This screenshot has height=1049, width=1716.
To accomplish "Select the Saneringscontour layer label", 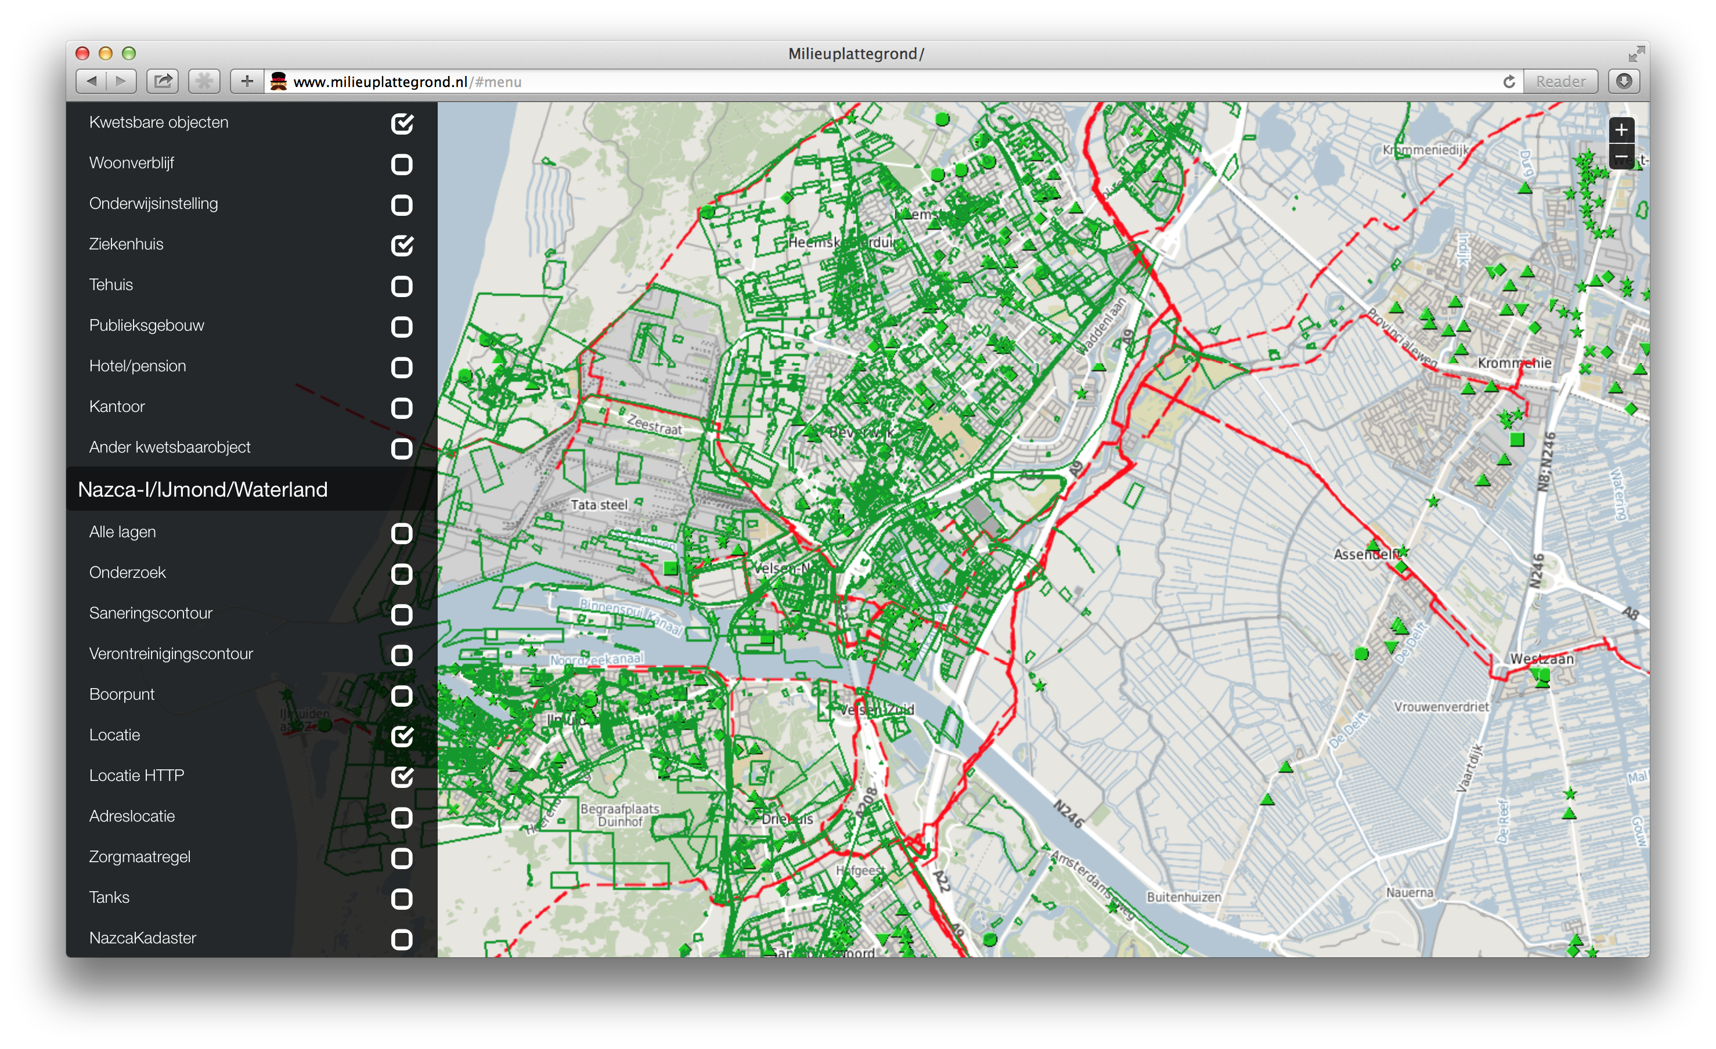I will (x=150, y=613).
